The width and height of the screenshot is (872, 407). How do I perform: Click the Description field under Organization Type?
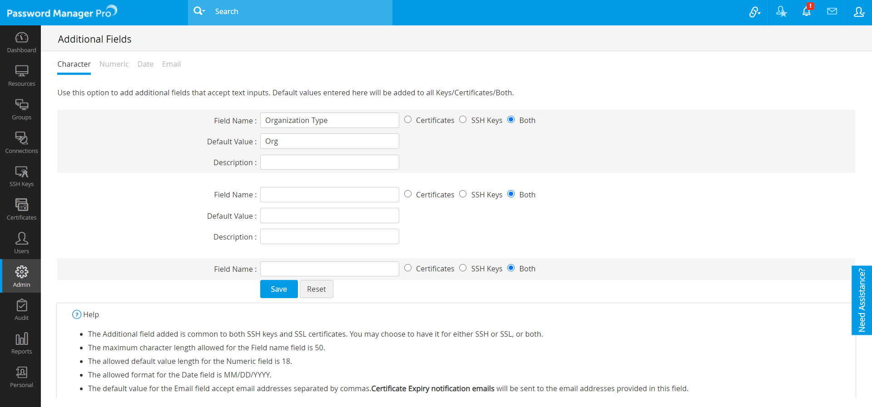click(330, 162)
